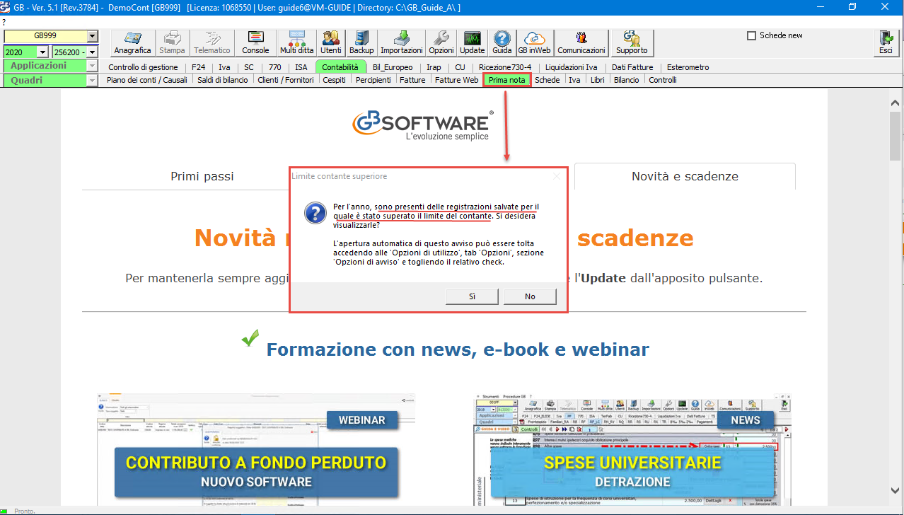
Task: Click No in the dialog
Action: pyautogui.click(x=530, y=296)
